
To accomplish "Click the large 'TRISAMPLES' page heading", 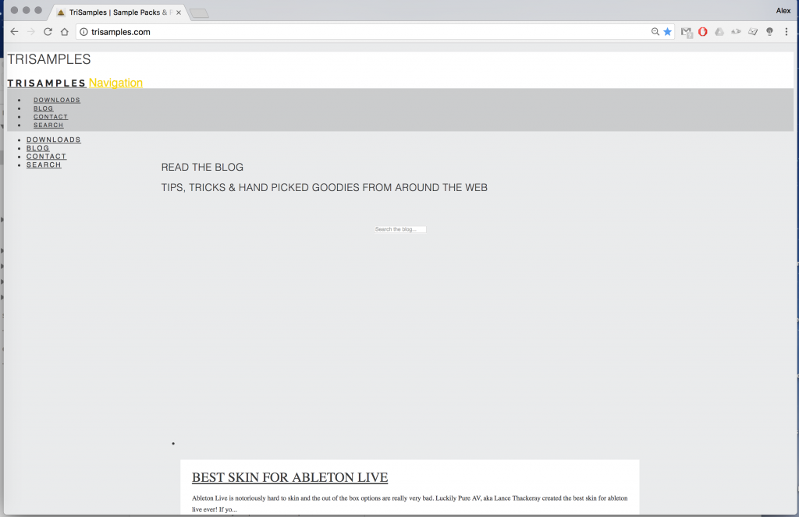I will pos(49,59).
